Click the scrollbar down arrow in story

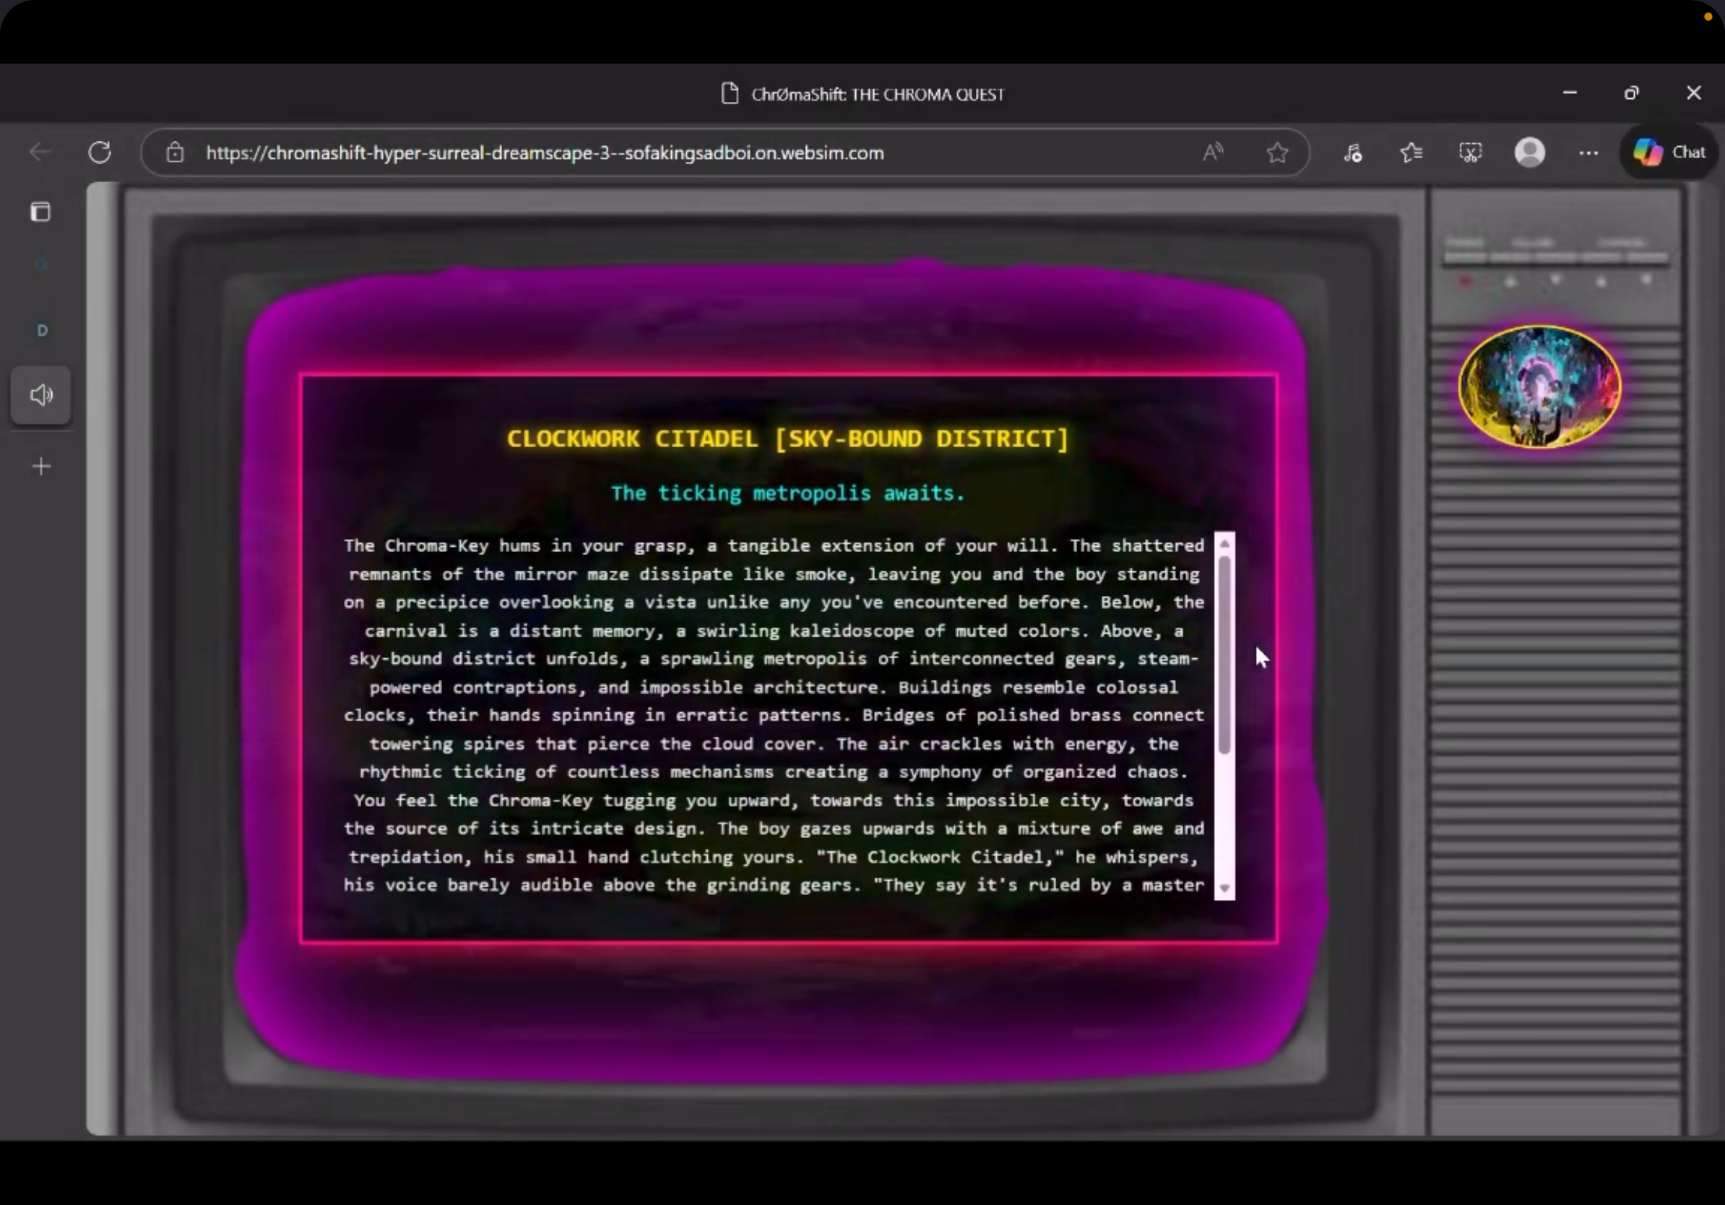pyautogui.click(x=1224, y=888)
